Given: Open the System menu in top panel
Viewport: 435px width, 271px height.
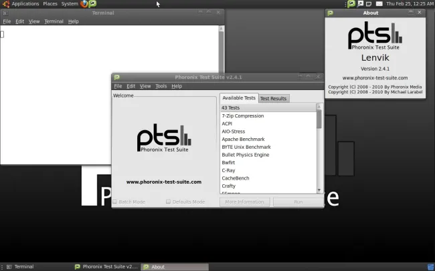Looking at the screenshot, I should click(x=70, y=4).
